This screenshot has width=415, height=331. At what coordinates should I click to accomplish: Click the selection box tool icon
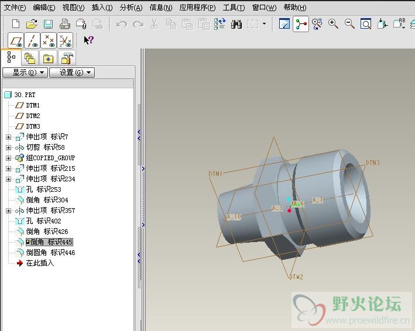tap(252, 25)
